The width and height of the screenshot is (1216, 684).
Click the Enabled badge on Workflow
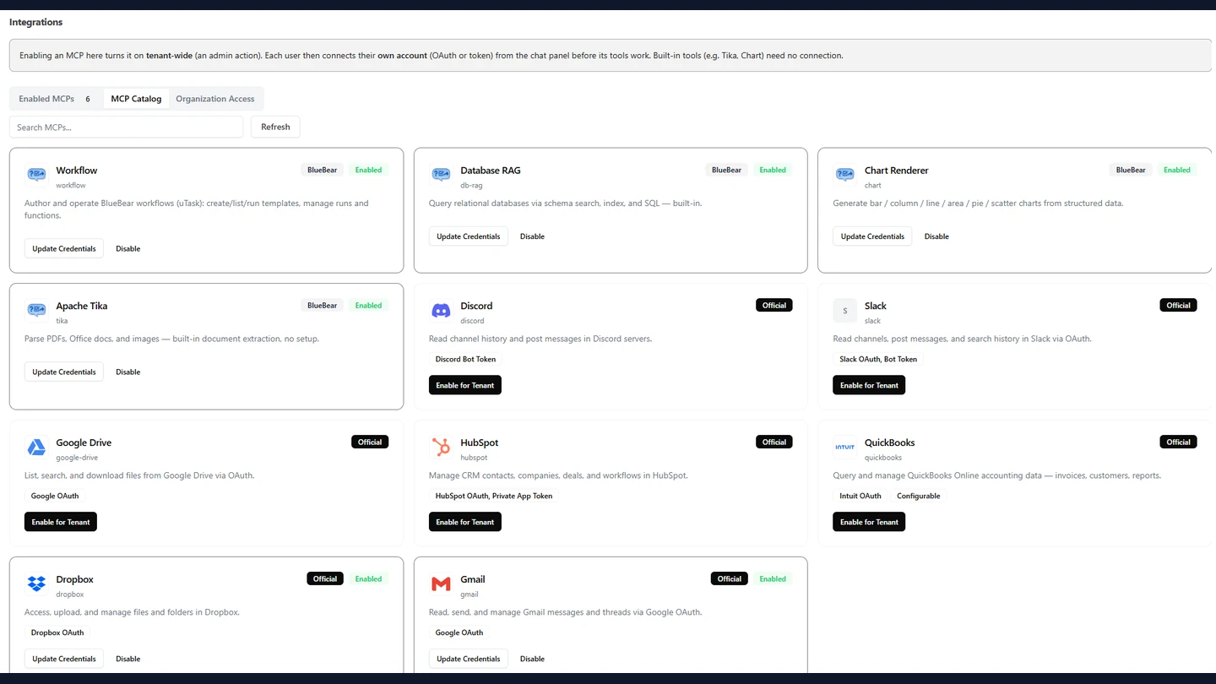point(368,170)
